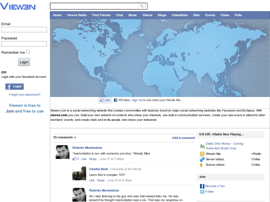The width and height of the screenshot is (270, 202).
Task: Click the Twitter icon next to Follow
Action: pyautogui.click(x=202, y=192)
